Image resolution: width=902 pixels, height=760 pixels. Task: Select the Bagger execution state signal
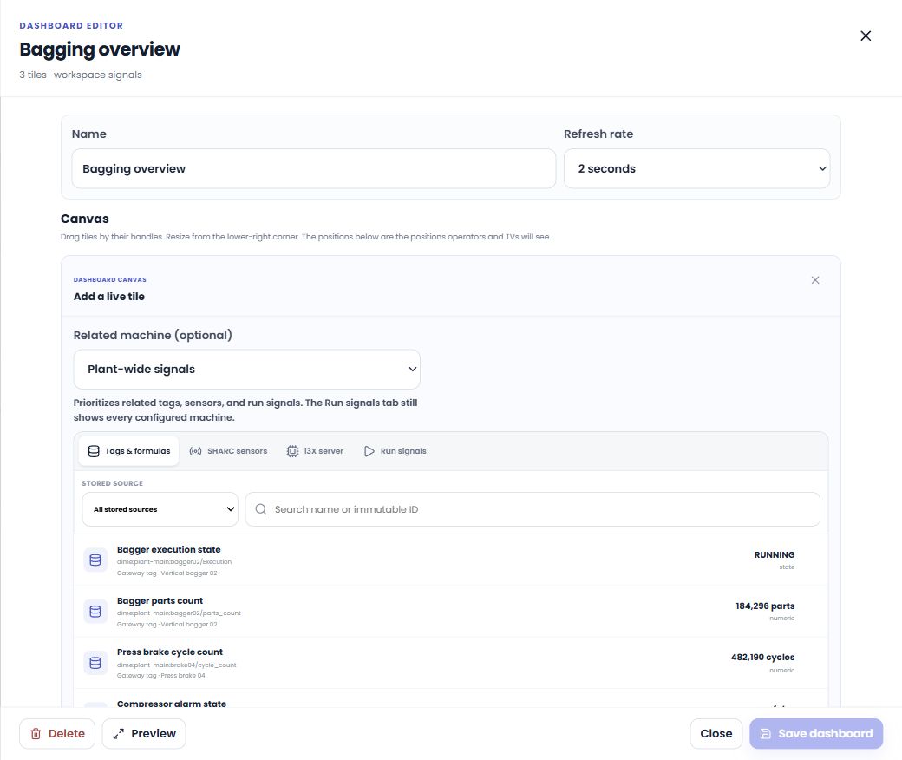coord(451,560)
